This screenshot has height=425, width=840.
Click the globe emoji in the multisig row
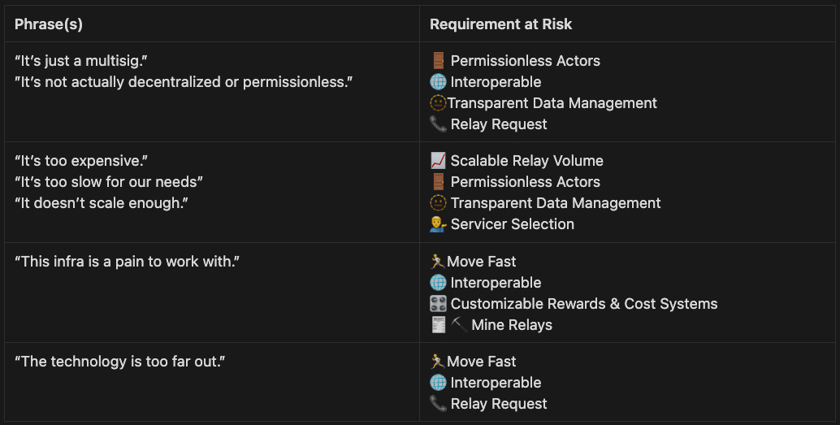(x=438, y=81)
